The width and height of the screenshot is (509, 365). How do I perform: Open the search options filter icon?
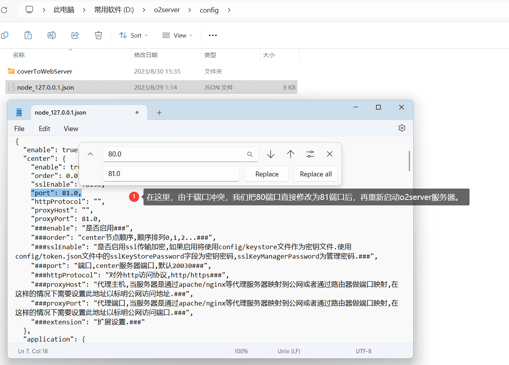[x=310, y=154]
